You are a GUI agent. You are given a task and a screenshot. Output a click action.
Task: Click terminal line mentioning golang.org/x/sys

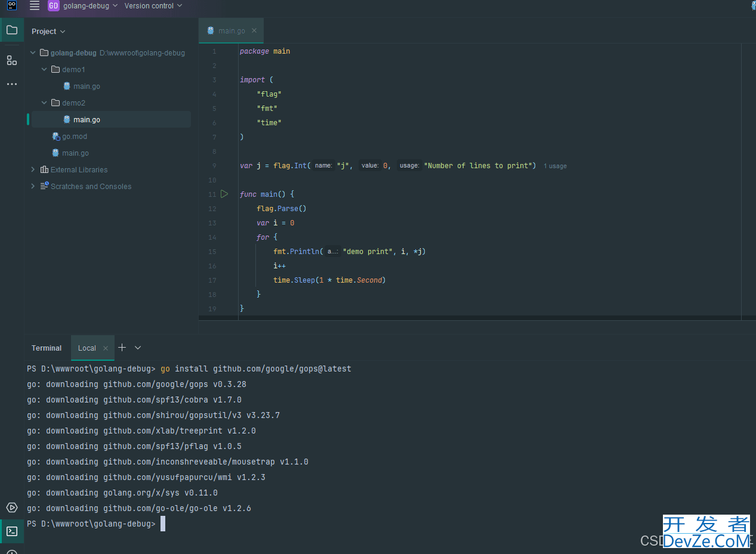(x=122, y=493)
